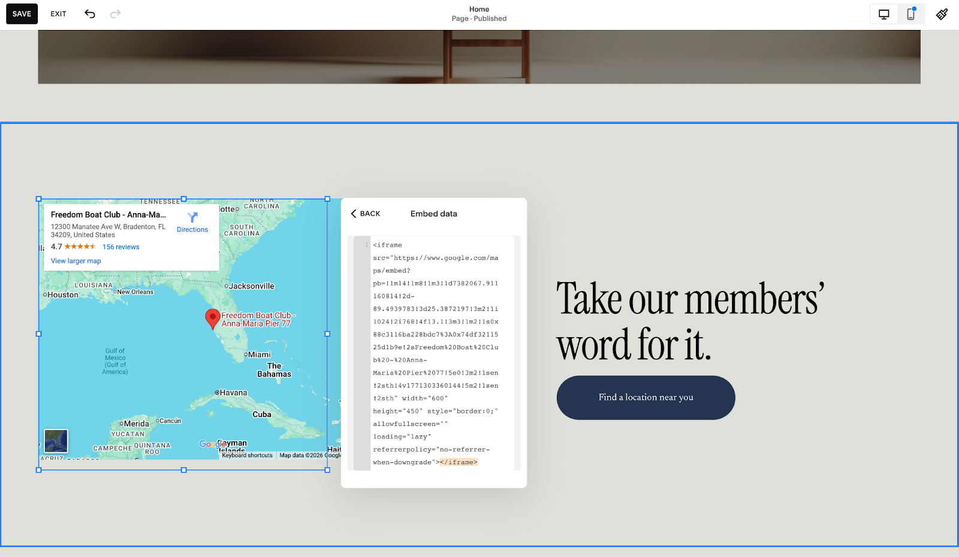Click the 'Havana' label on the map

coord(233,393)
